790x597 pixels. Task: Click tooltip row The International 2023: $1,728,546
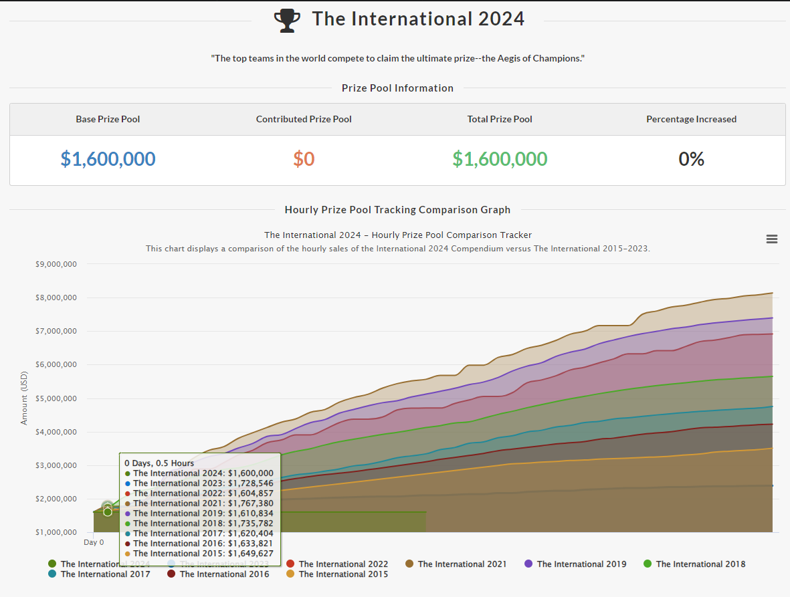pos(199,483)
